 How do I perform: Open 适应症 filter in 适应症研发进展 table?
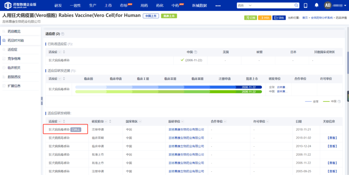(60, 79)
